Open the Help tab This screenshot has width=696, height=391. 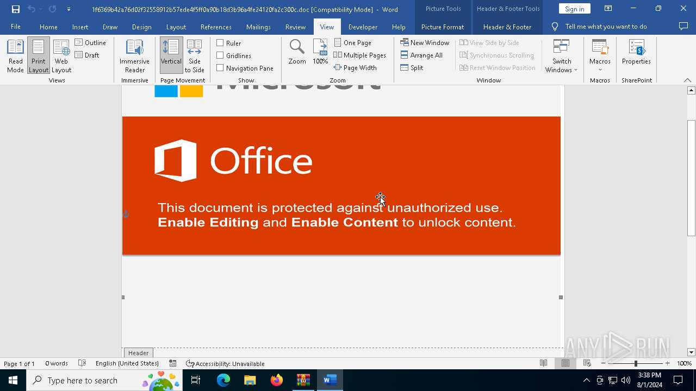[399, 27]
